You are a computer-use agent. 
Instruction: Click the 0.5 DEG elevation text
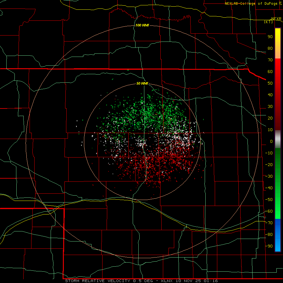[x=143, y=281]
